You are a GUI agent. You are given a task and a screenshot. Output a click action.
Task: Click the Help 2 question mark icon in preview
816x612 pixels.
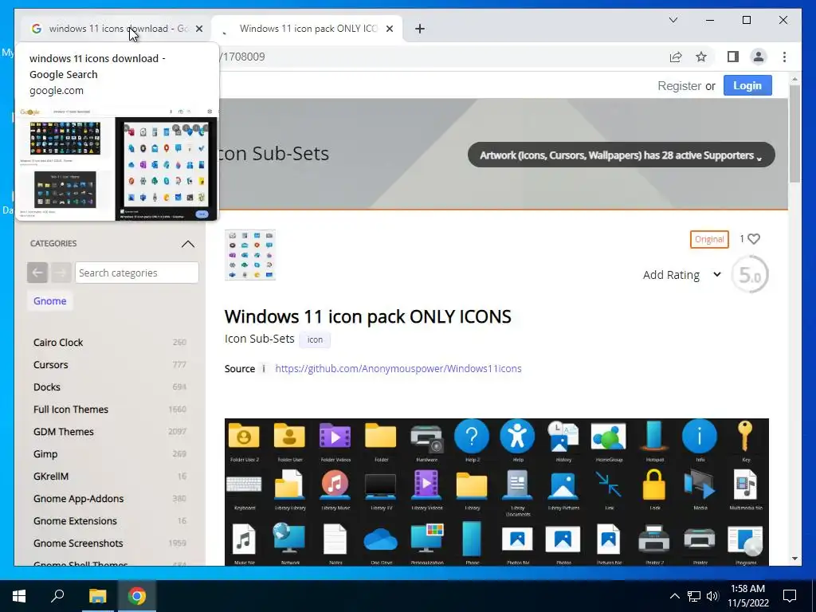[472, 436]
